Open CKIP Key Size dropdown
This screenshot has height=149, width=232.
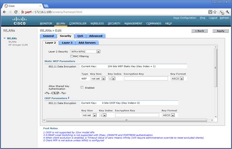(x=89, y=115)
